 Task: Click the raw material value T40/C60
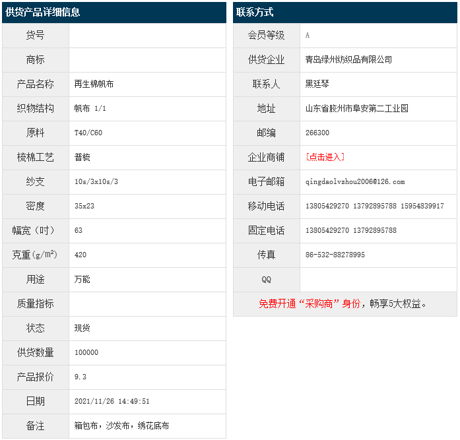(88, 133)
